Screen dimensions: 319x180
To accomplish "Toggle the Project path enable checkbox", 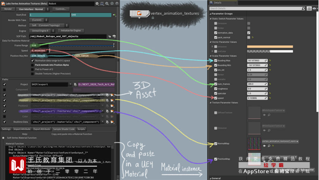I will [x=4, y=84].
